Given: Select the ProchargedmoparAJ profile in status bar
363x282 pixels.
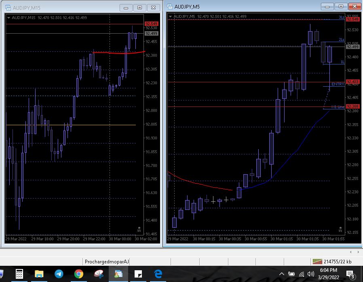Looking at the screenshot, I should 107,262.
